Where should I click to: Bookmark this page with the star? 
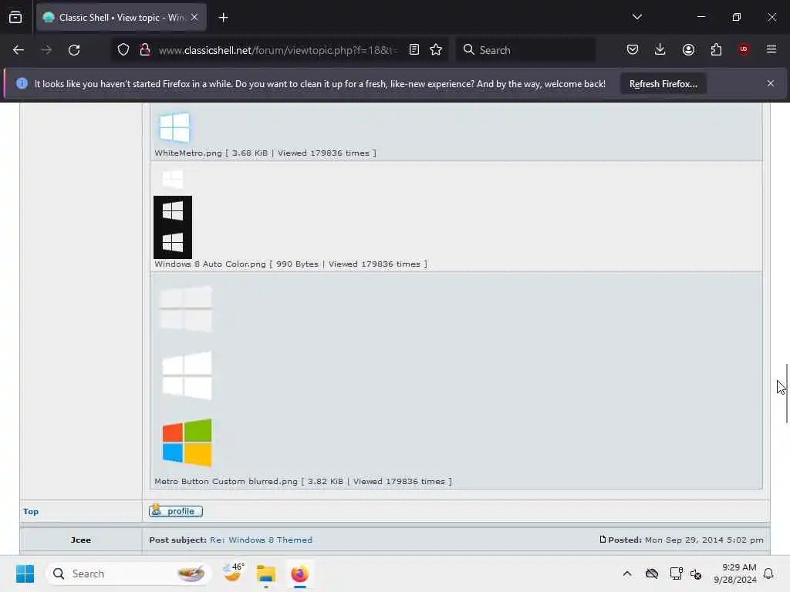[436, 50]
